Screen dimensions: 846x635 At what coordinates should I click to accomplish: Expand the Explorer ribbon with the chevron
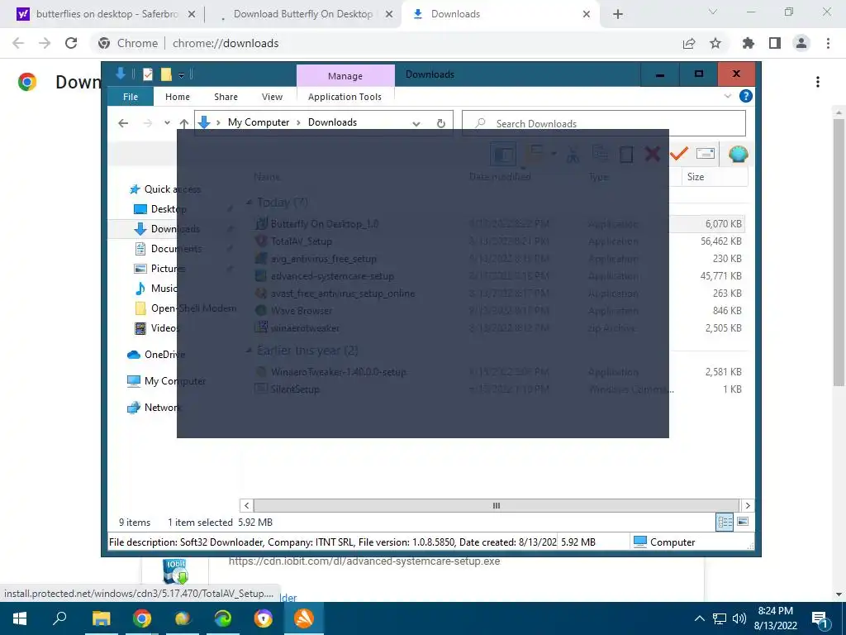[x=727, y=96]
